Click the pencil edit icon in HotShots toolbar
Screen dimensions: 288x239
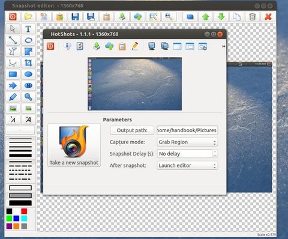(x=135, y=46)
